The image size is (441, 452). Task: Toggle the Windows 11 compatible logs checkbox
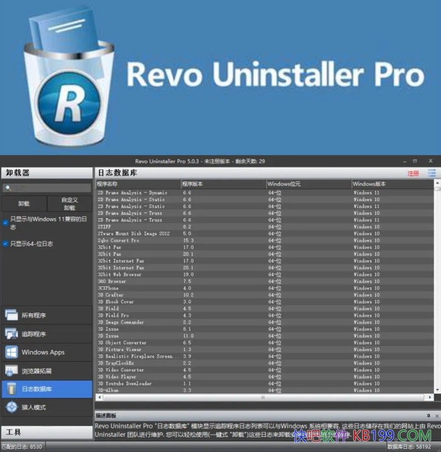(x=6, y=222)
